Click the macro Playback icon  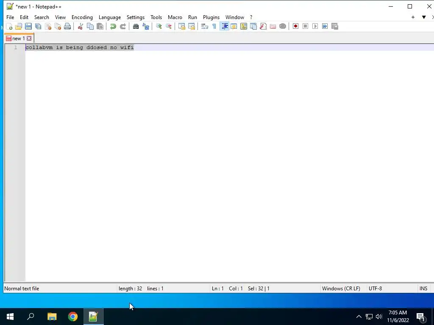[x=315, y=26]
